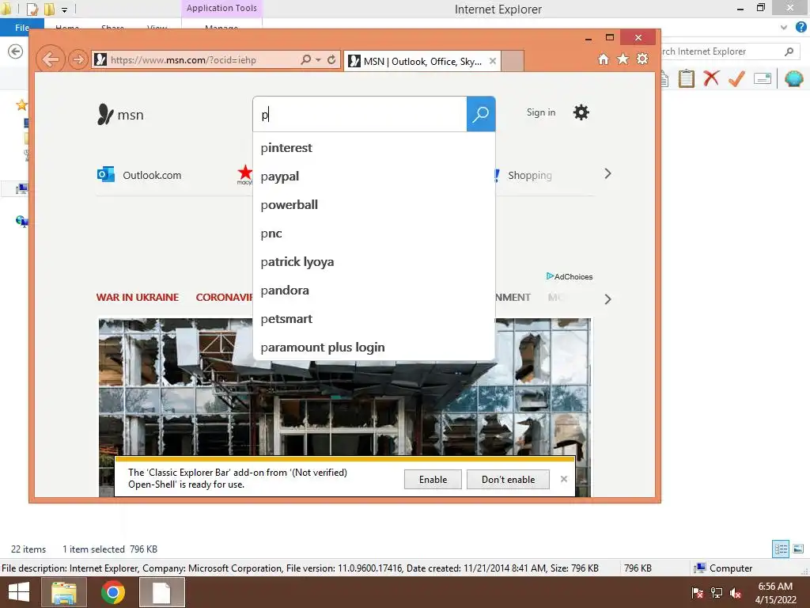
Task: Click the AdChoices link
Action: pos(570,276)
